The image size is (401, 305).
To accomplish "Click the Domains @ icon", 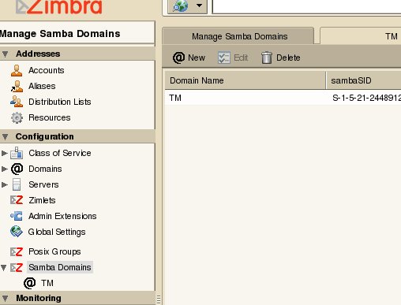I will (17, 169).
